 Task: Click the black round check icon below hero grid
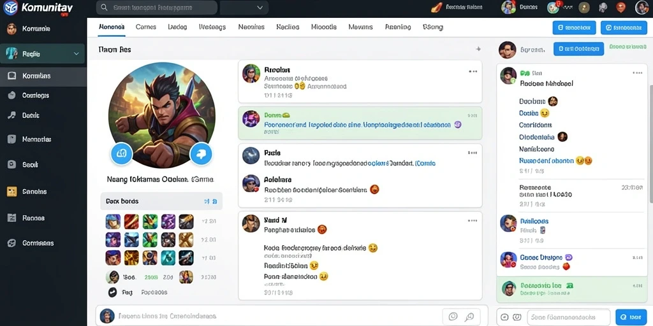[x=112, y=292]
